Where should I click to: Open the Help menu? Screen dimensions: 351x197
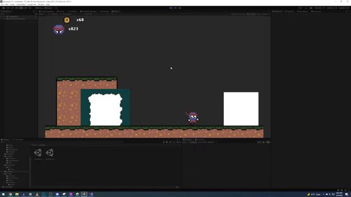click(48, 4)
